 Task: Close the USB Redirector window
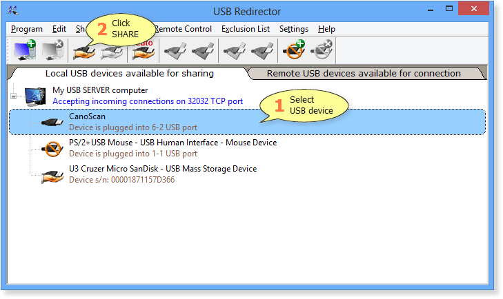click(x=473, y=9)
